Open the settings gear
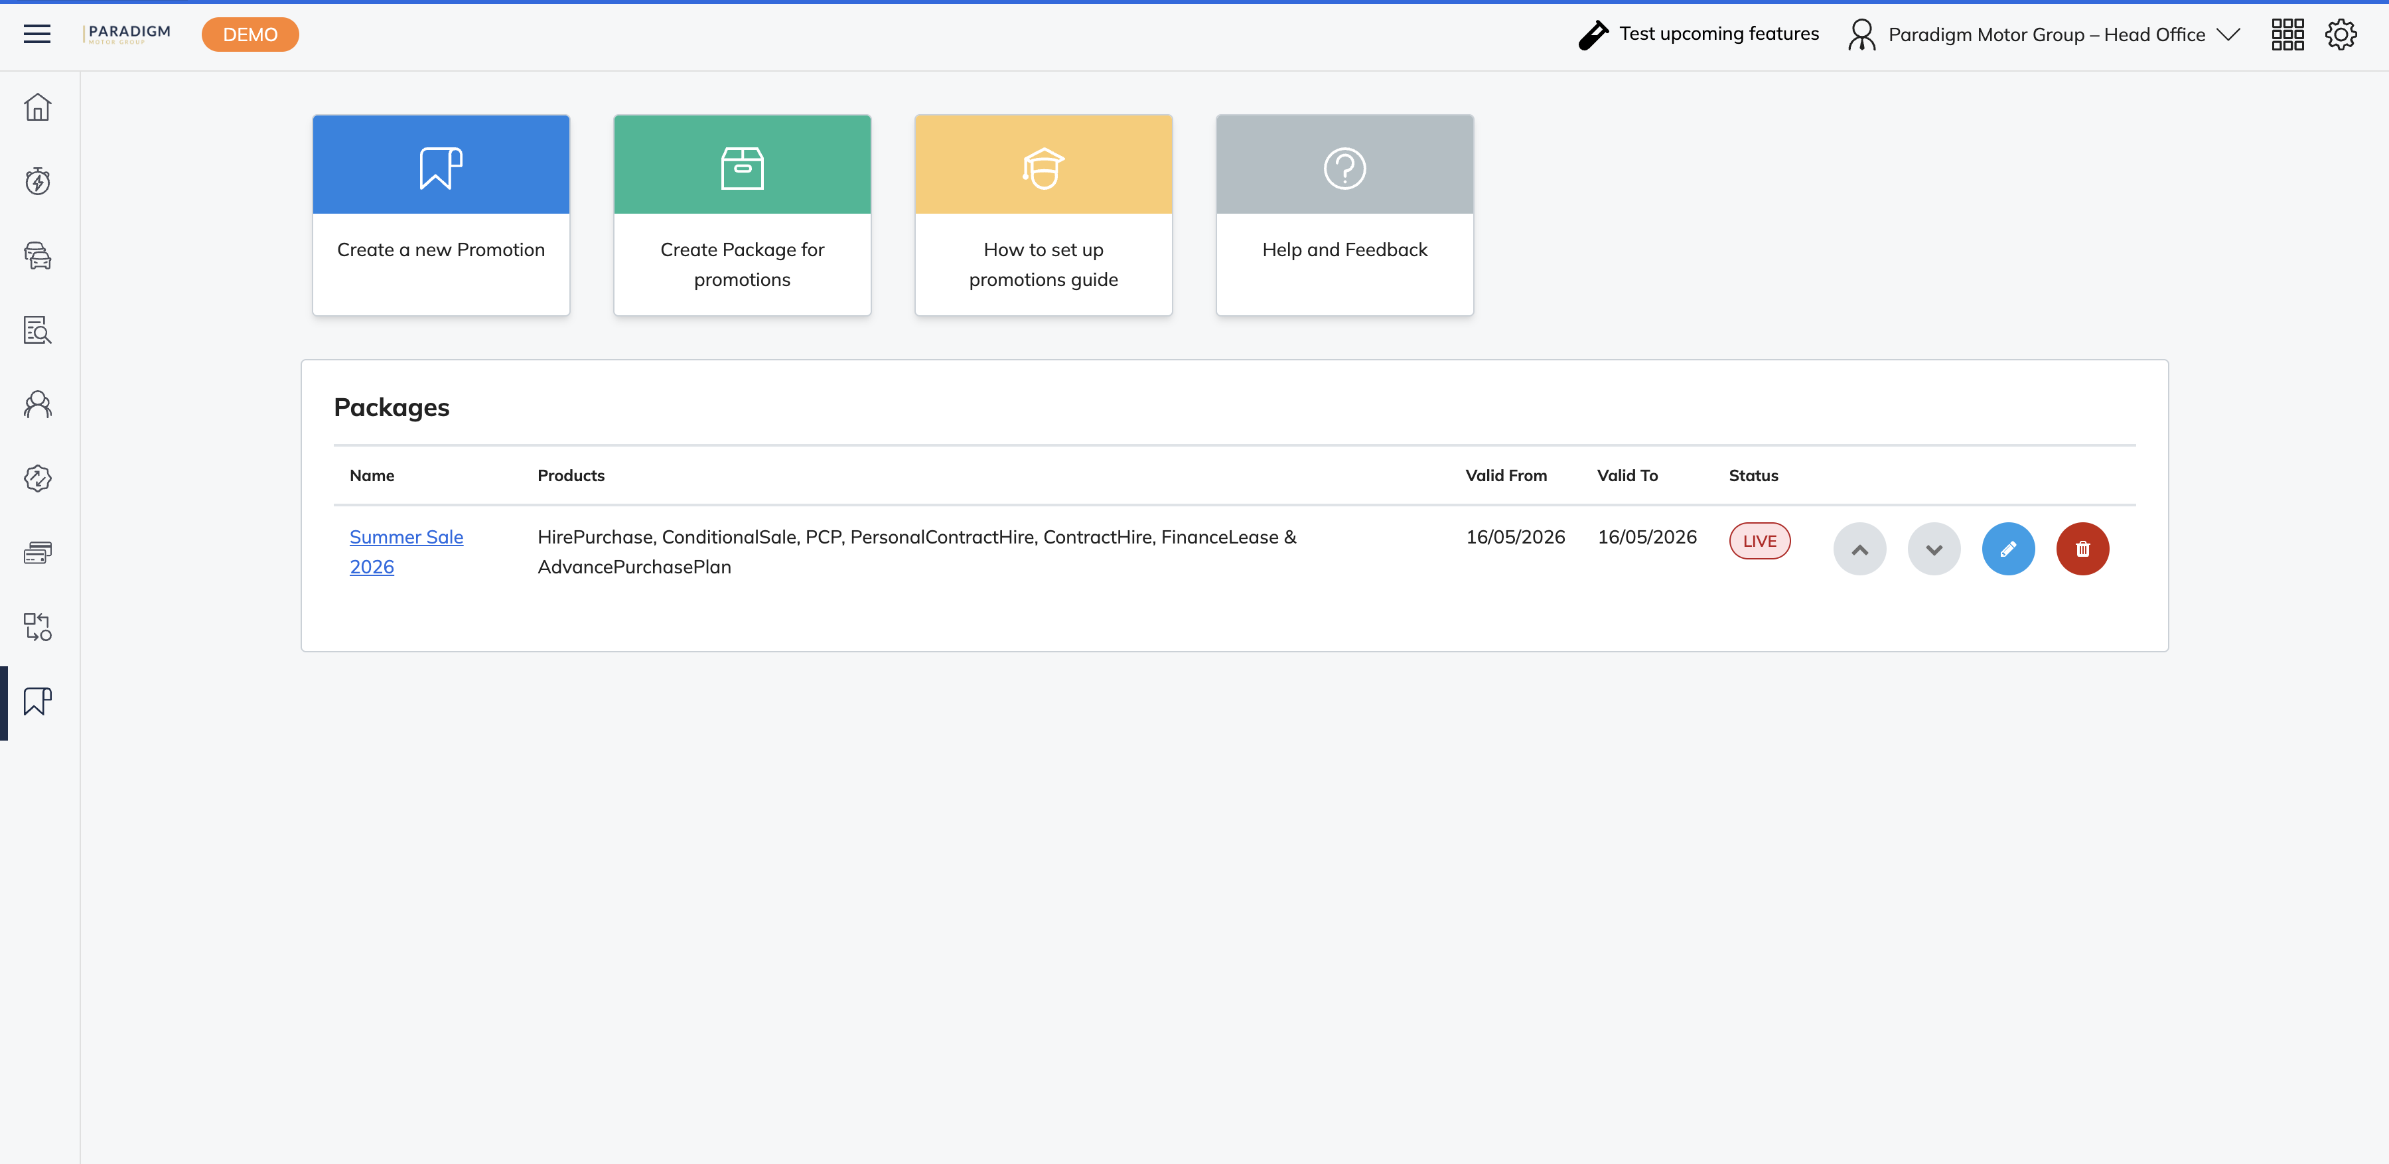The image size is (2389, 1164). pyautogui.click(x=2341, y=35)
